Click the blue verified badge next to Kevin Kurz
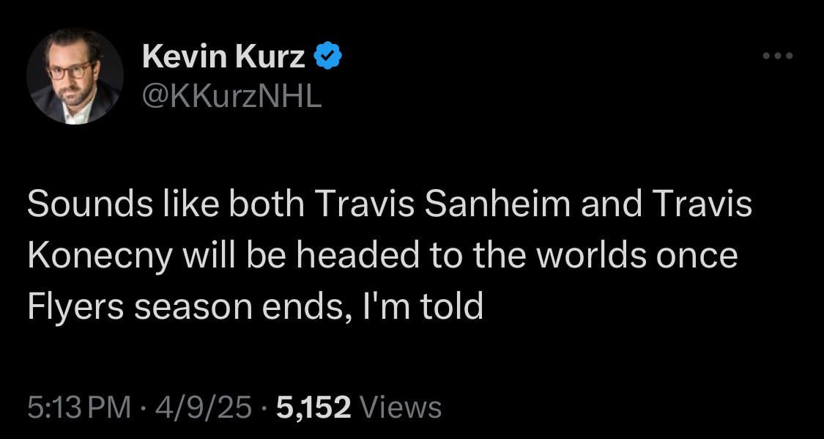 tap(327, 54)
